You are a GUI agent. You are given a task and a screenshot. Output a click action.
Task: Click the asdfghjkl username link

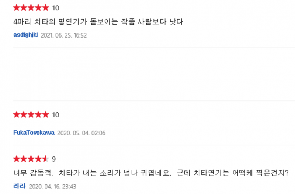(25, 35)
